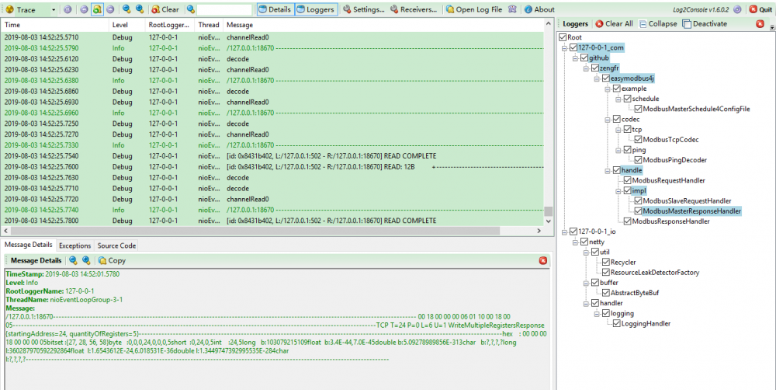Collapse the codec tree node
Screen dimensions: 776x390
608,120
